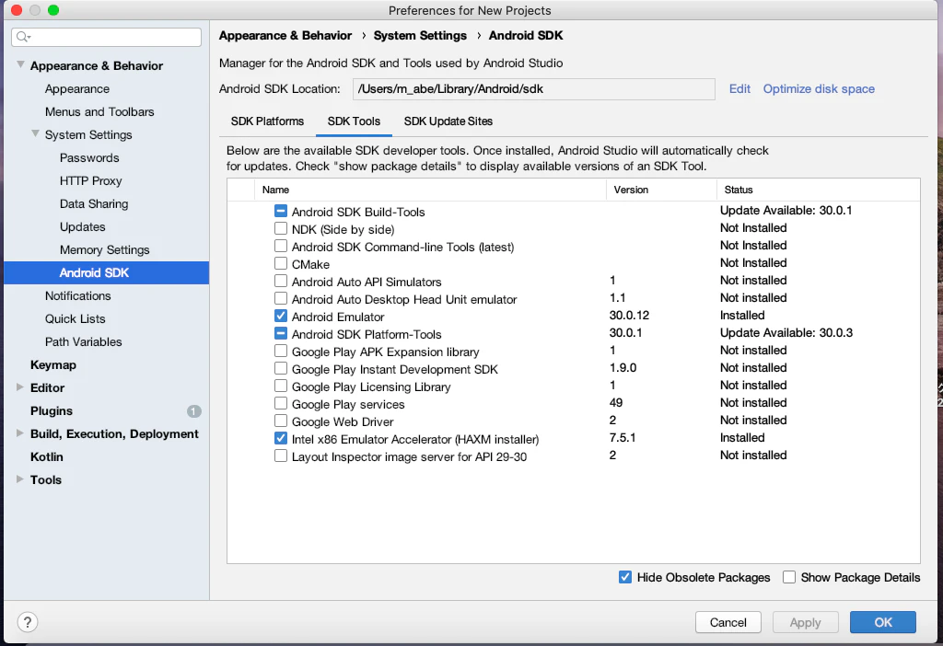Uncheck the Android Emulator checkbox
This screenshot has height=646, width=943.
tap(281, 316)
